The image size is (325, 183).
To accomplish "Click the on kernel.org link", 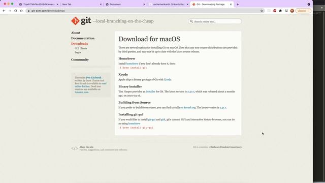I will (x=188, y=107).
